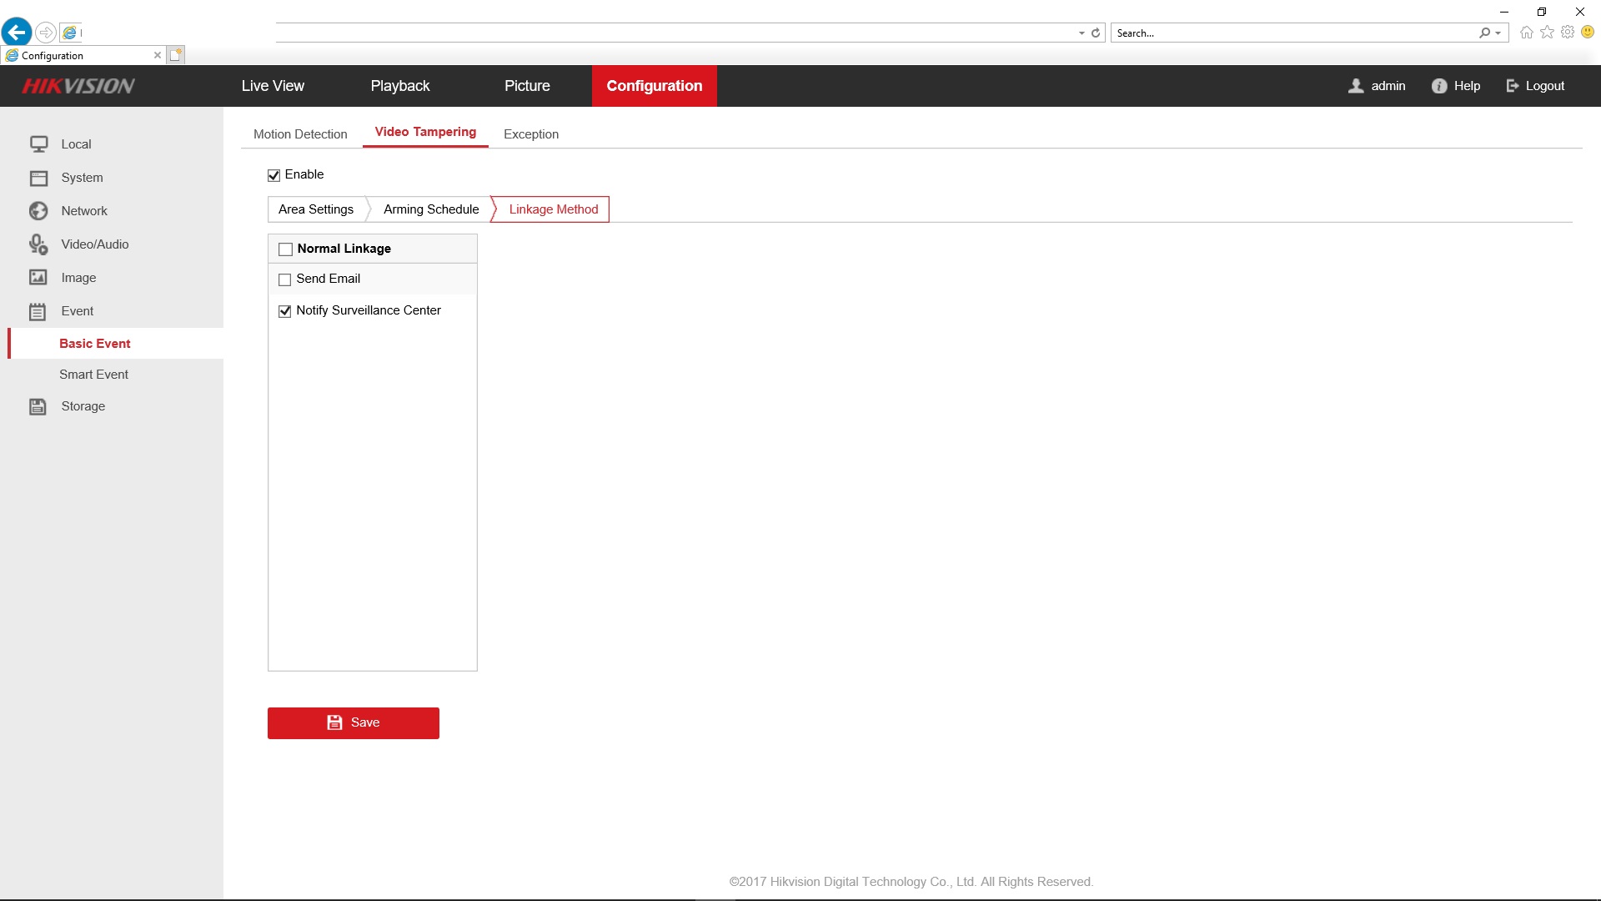Open the Smart Event submenu item
This screenshot has width=1601, height=901.
(93, 375)
